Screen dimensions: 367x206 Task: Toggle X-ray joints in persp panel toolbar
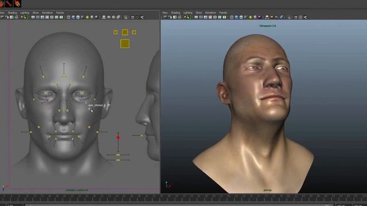(305, 17)
